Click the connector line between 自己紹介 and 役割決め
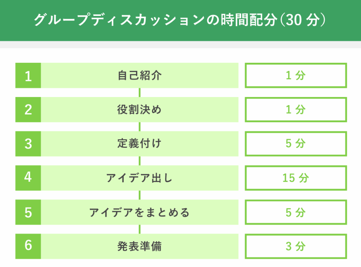This screenshot has height=267, width=361. coord(140,92)
